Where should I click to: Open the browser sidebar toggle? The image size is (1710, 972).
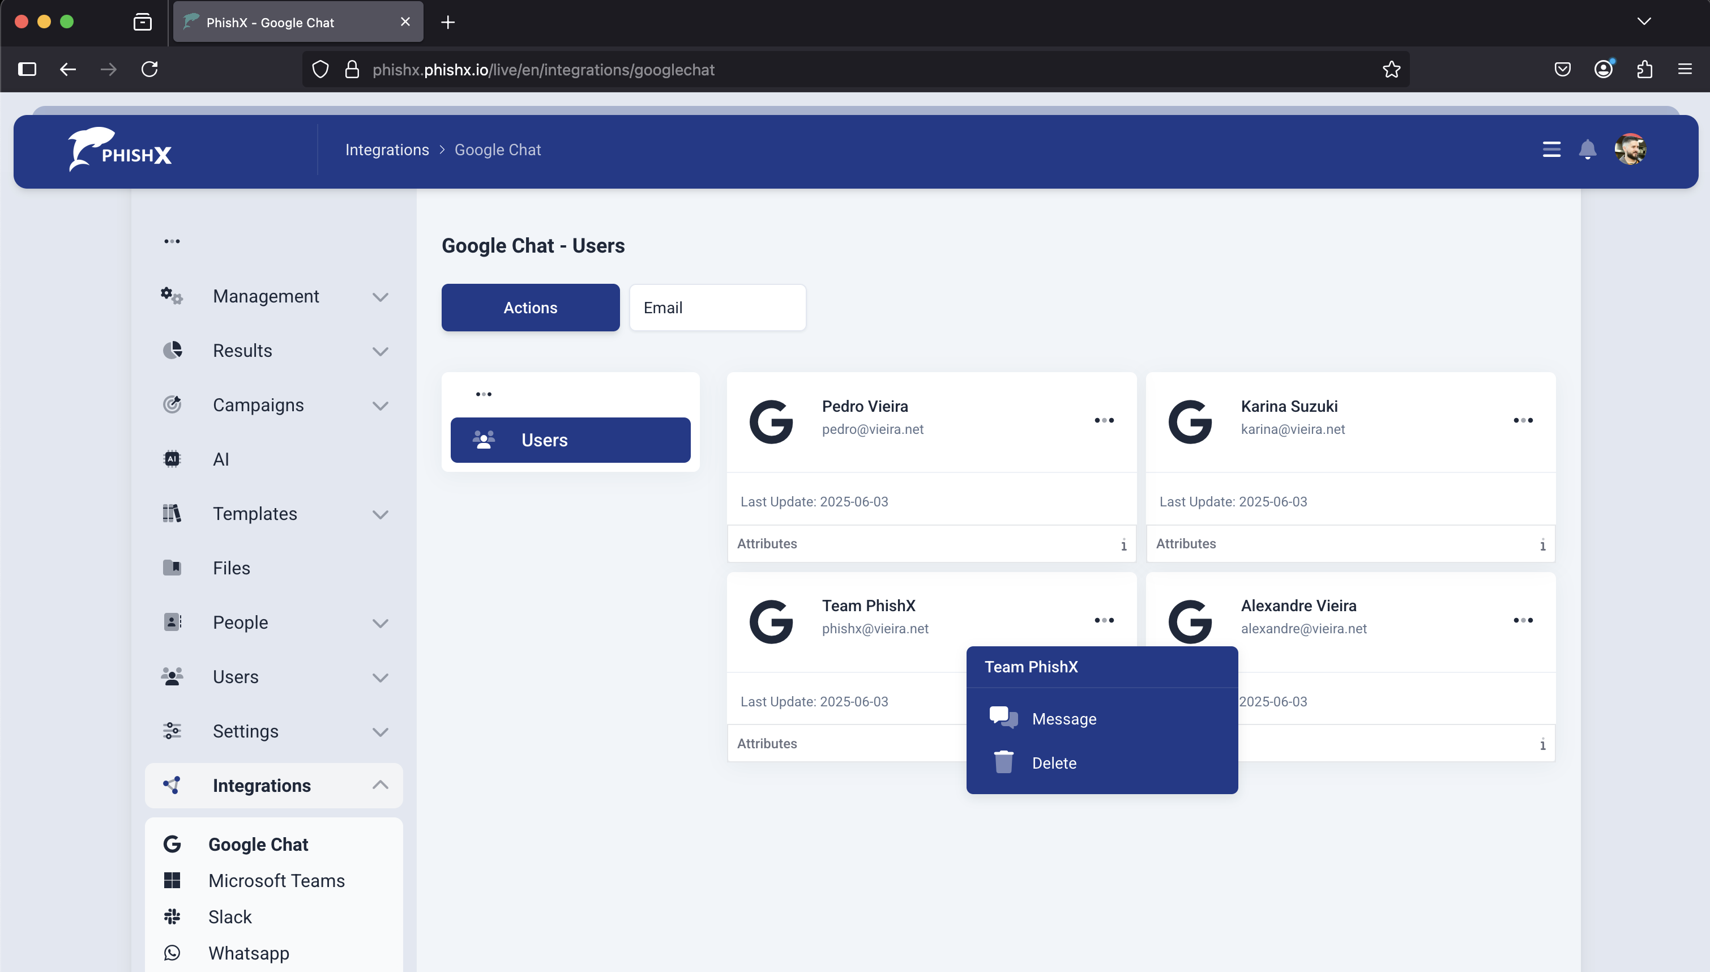(x=27, y=70)
